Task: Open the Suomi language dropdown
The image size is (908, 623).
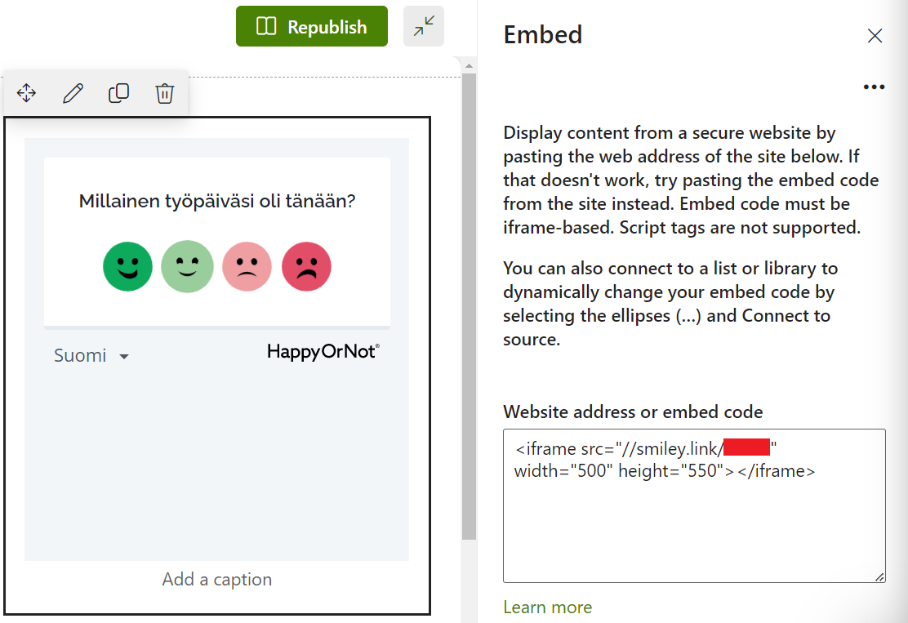Action: point(91,356)
